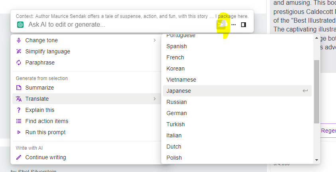Screen dimensions: 336x172
Task: Choose Continue writing option
Action: tap(45, 157)
